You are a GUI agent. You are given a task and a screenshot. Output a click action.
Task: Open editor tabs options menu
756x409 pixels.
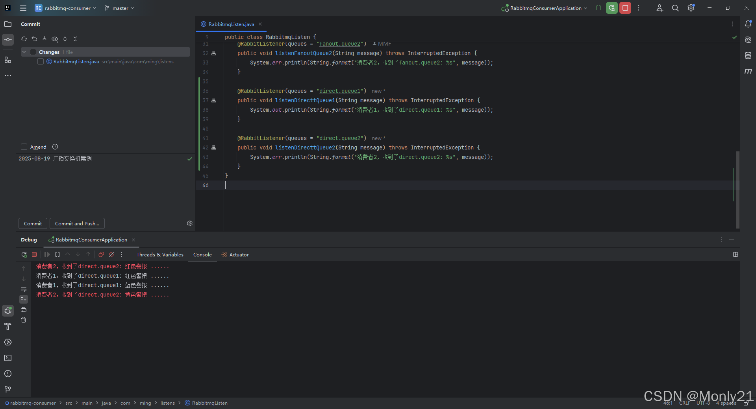[732, 24]
